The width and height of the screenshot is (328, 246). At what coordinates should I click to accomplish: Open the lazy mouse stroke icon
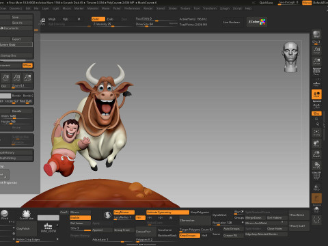coord(107,215)
